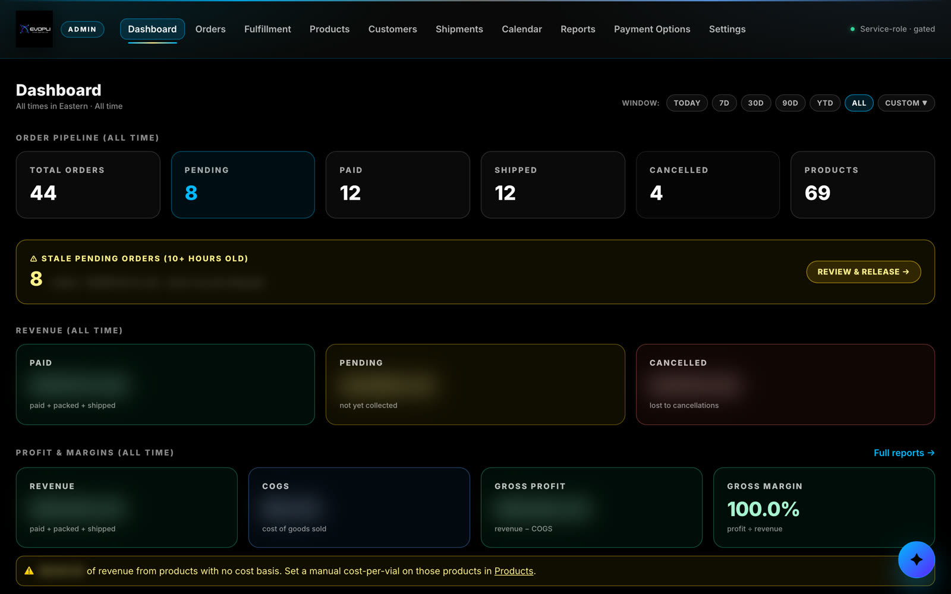Open Payment Options in the nav bar
This screenshot has width=951, height=594.
tap(652, 29)
